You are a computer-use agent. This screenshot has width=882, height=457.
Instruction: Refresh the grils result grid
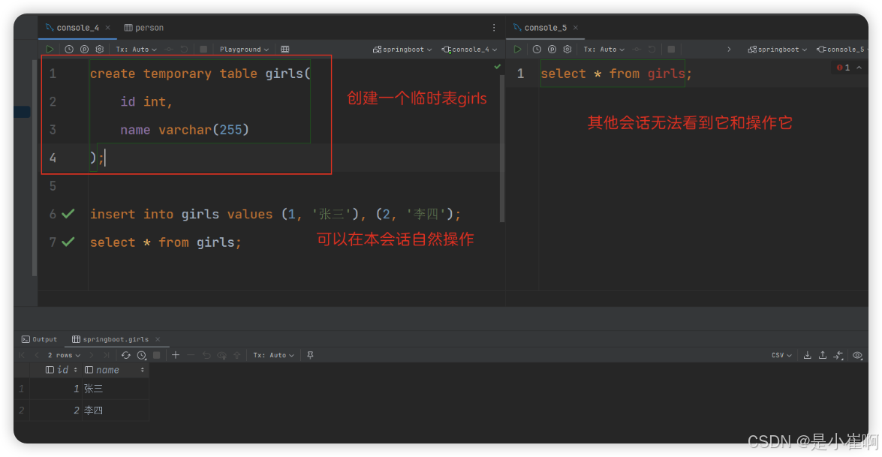tap(126, 354)
